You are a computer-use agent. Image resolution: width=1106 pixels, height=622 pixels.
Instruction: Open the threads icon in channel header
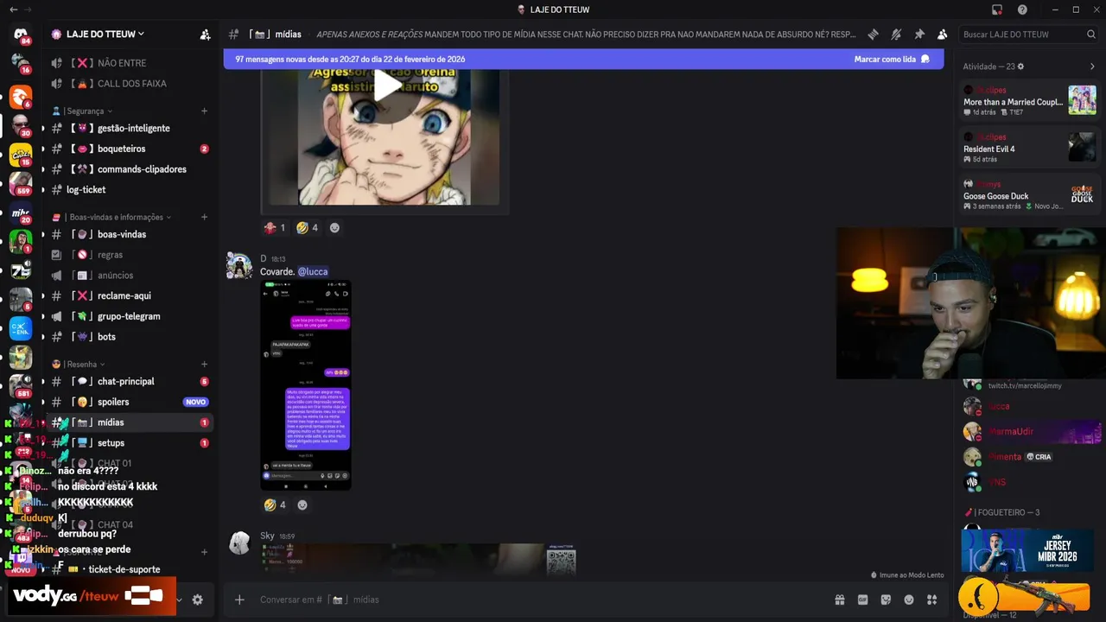[873, 35]
